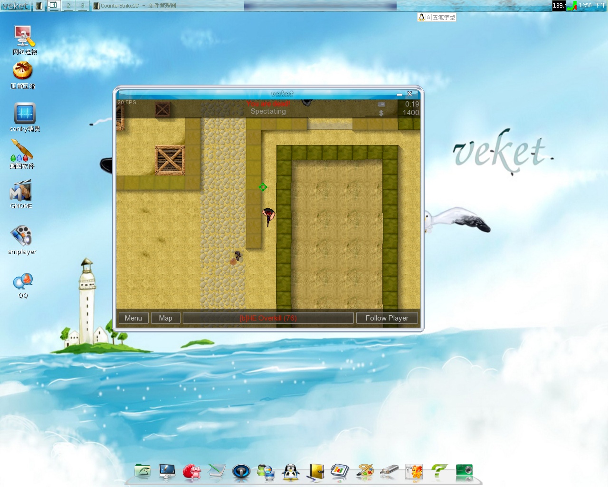Close the veket game window
Image resolution: width=608 pixels, height=487 pixels.
tap(410, 94)
